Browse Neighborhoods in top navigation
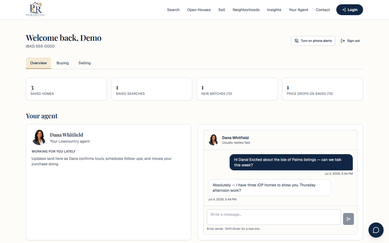 [246, 10]
